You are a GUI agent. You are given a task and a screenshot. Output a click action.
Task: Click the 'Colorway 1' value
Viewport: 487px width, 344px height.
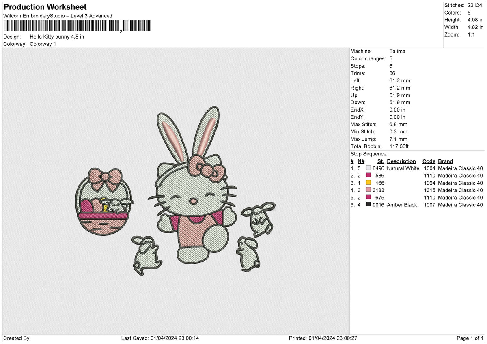[x=43, y=44]
